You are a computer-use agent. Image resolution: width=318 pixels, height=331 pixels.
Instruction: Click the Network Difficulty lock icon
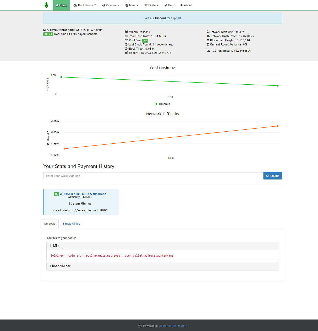208,32
